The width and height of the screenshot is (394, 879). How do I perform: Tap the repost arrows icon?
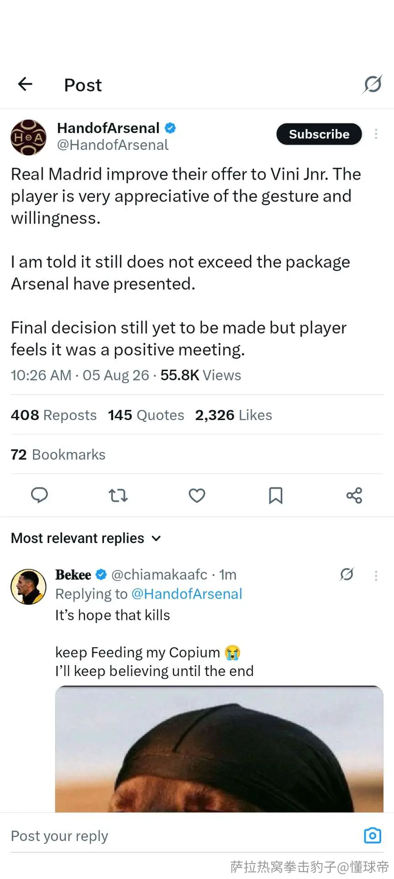pyautogui.click(x=118, y=495)
